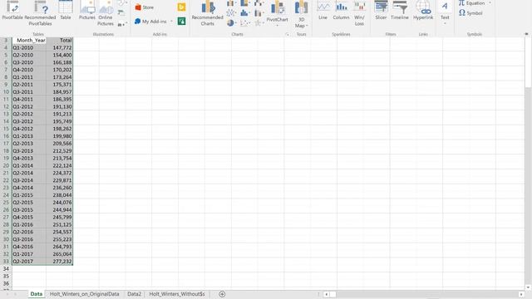Launch the People Graph add-in
532x299 pixels.
[181, 21]
